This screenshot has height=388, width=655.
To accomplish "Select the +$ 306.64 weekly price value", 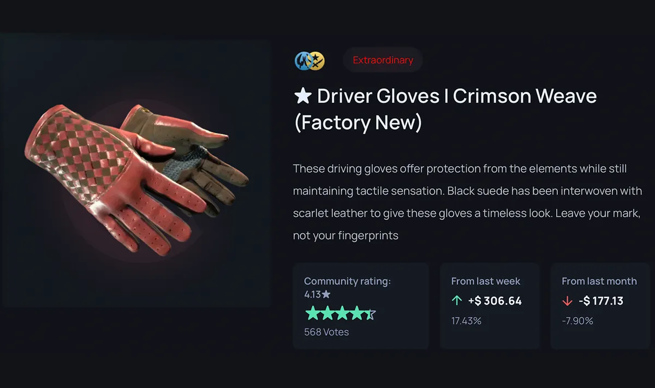I will pyautogui.click(x=495, y=301).
